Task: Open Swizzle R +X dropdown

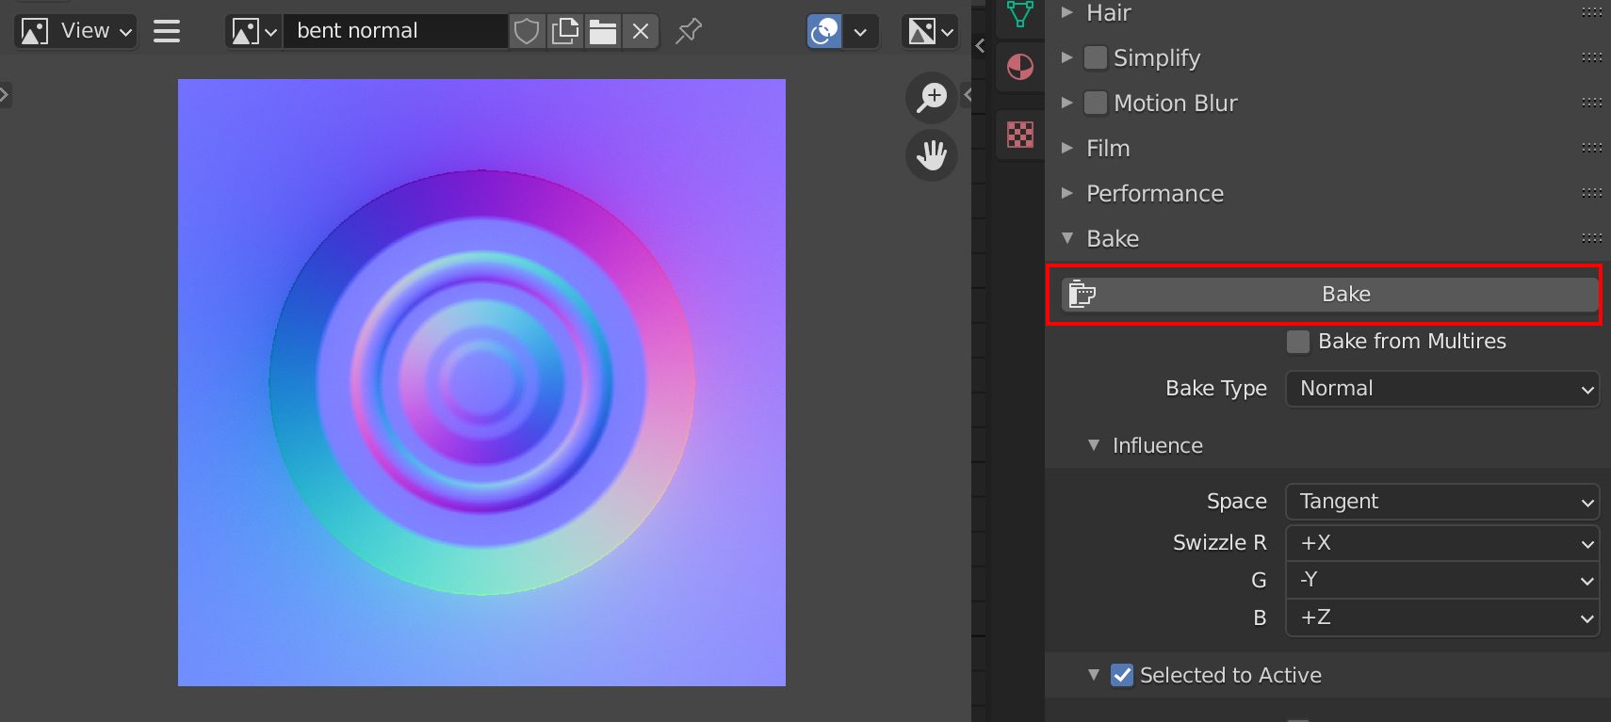Action: click(1442, 543)
